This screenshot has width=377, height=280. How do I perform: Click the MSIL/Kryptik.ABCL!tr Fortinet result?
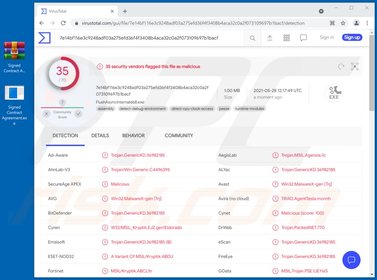131,271
